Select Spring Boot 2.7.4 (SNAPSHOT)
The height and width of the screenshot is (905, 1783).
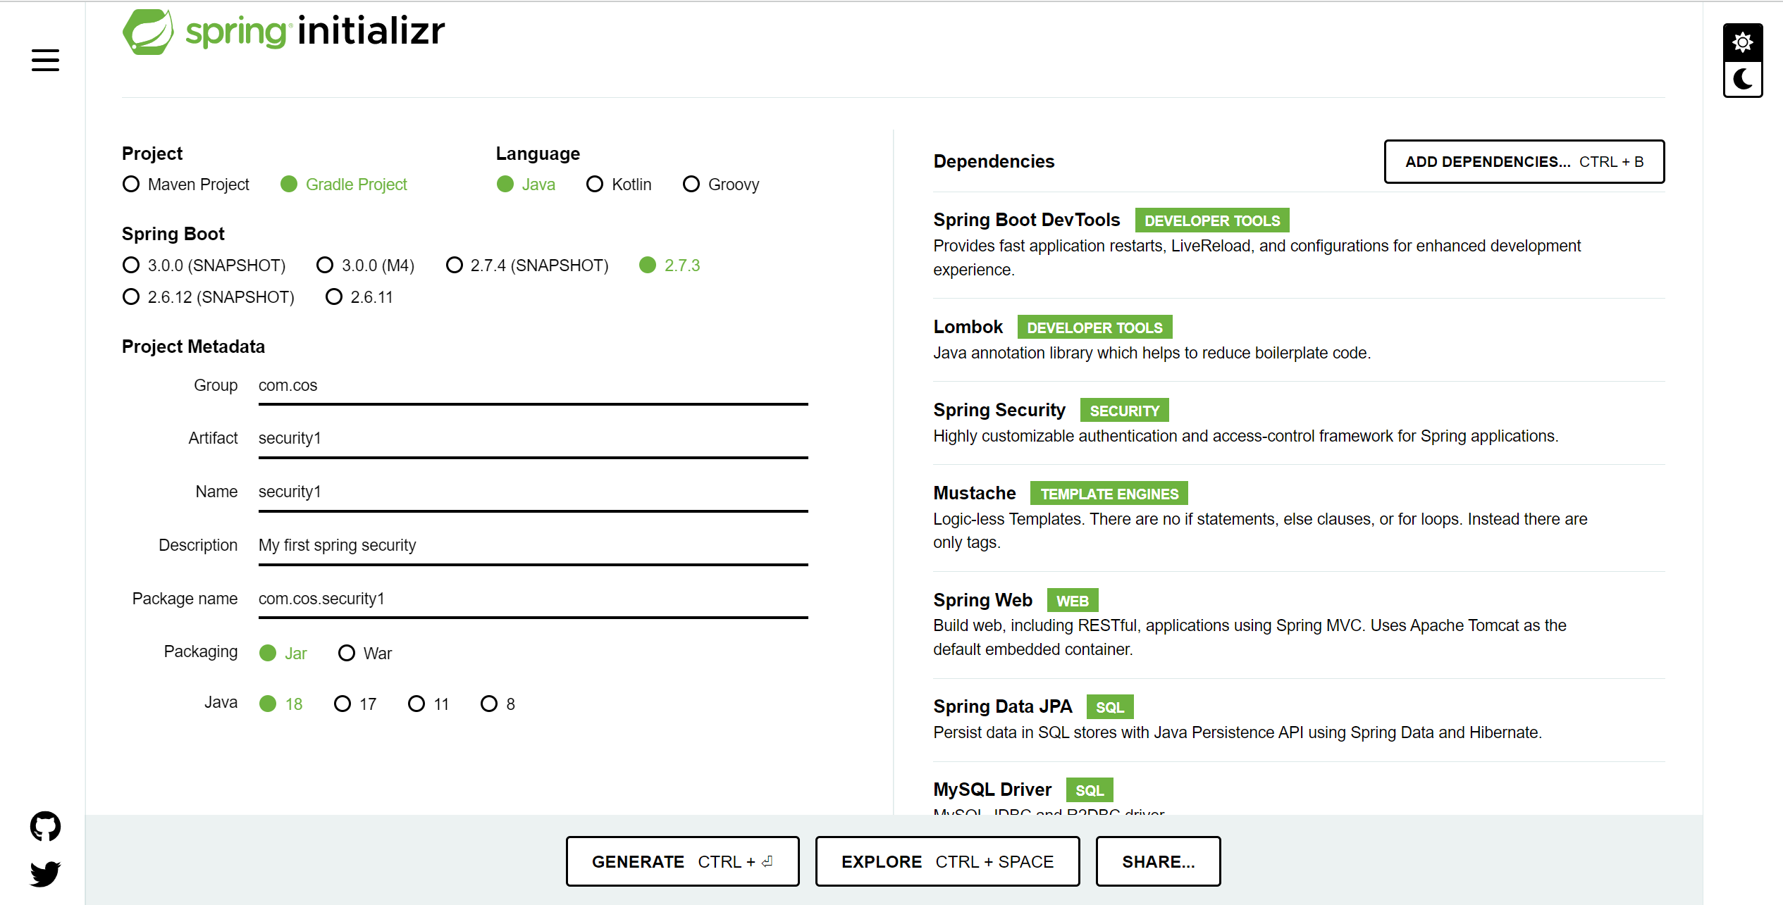527,266
